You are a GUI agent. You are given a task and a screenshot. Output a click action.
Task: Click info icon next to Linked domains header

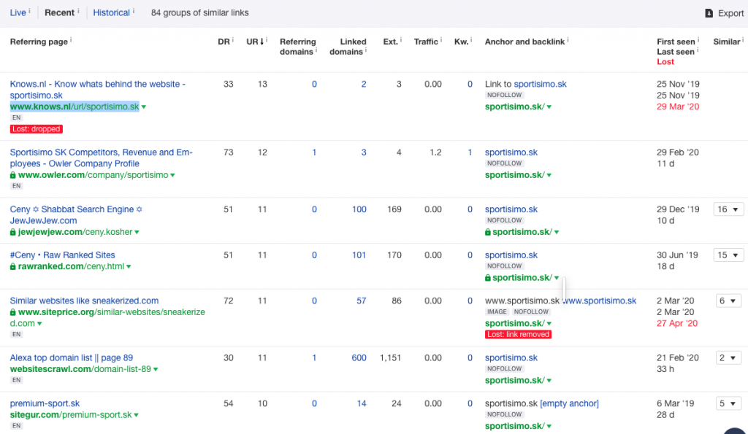tap(366, 50)
